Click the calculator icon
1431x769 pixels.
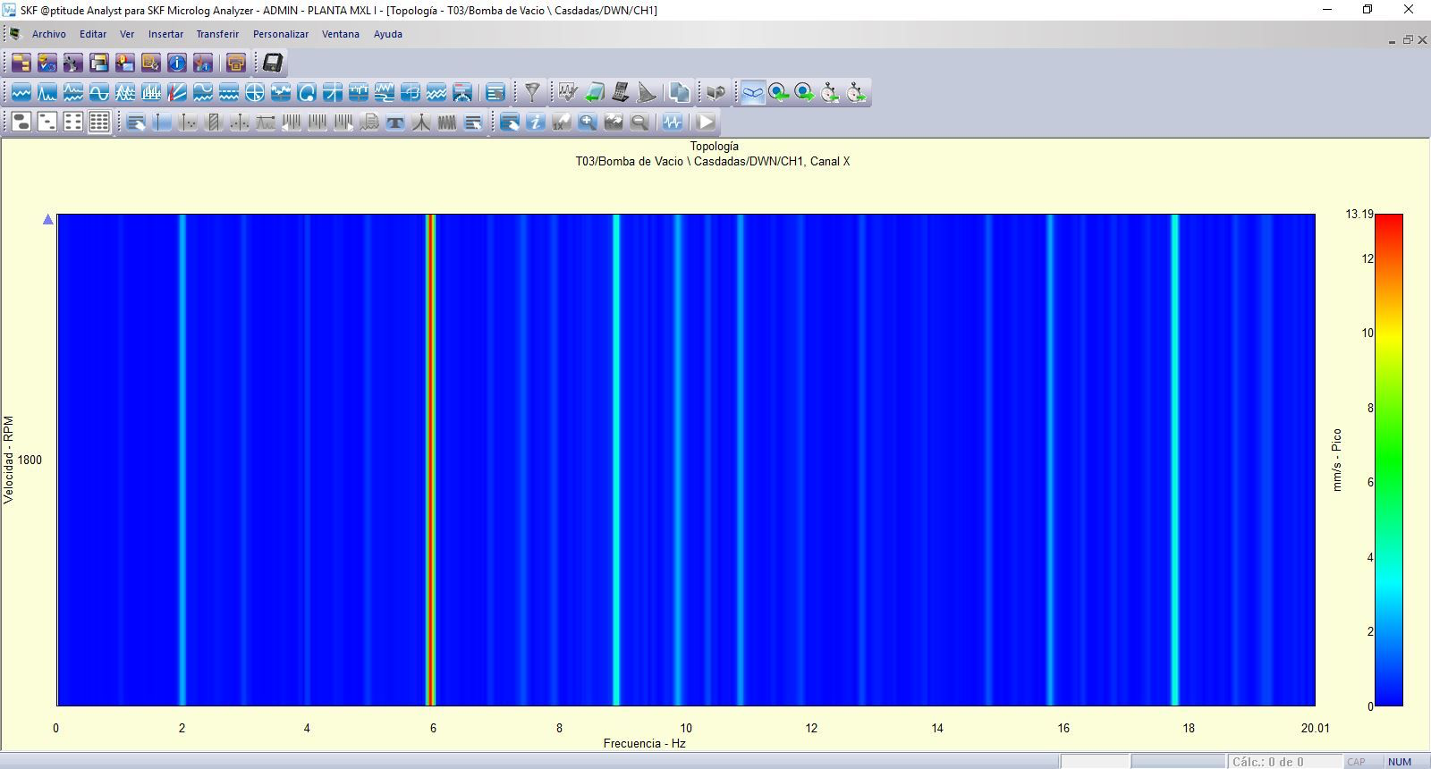click(621, 92)
